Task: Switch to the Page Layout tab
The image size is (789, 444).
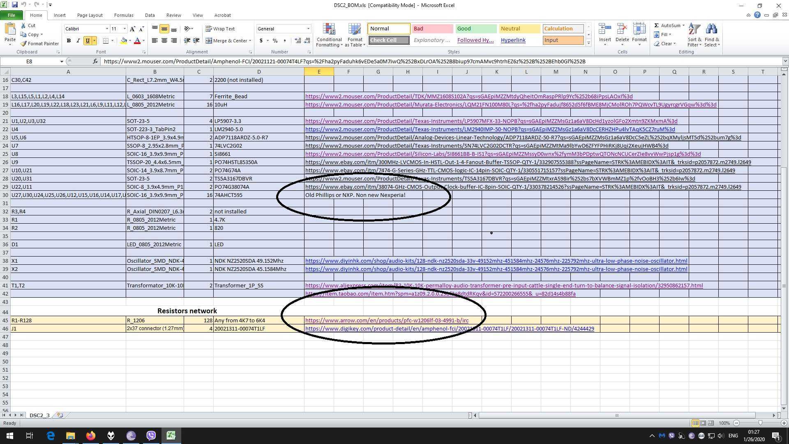Action: pos(90,15)
